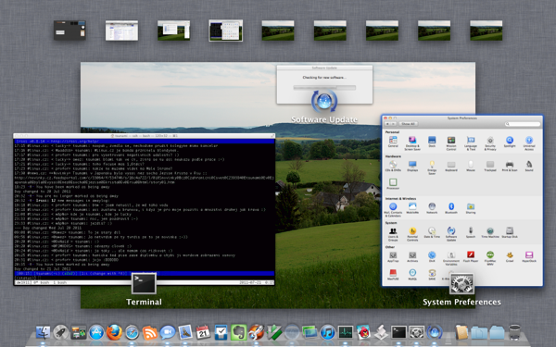
Task: Click the back arrow in System Preferences toolbar
Action: [388, 124]
